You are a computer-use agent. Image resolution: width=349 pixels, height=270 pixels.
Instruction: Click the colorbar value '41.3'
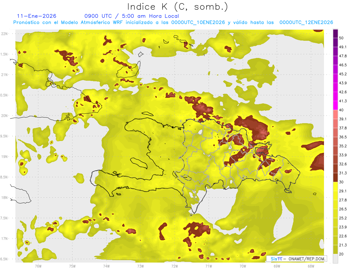[343, 101]
